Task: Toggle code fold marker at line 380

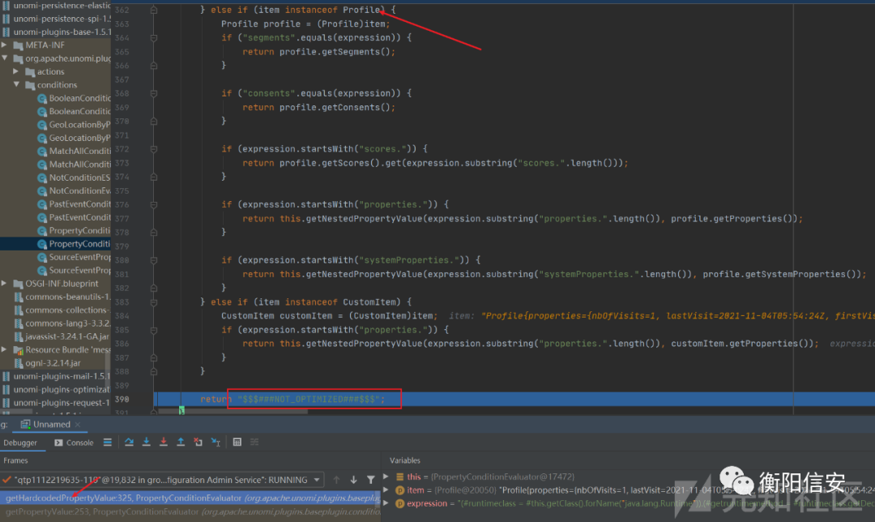Action: coord(153,260)
